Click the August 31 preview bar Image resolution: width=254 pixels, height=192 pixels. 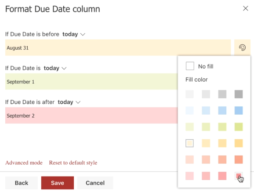pyautogui.click(x=118, y=47)
